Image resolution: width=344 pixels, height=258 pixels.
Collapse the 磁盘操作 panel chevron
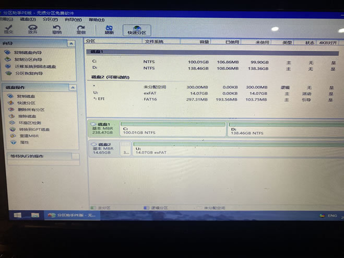click(x=73, y=88)
